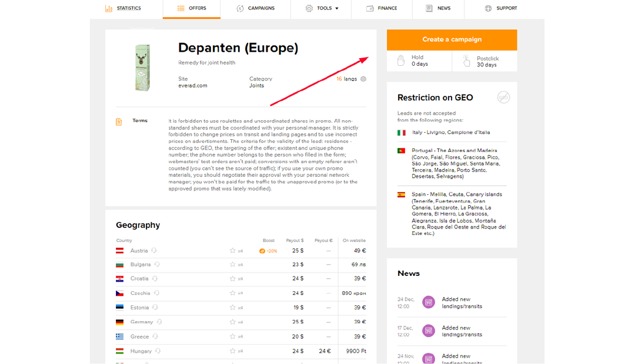Click the Statistics bar chart icon
635x364 pixels.
(x=109, y=8)
